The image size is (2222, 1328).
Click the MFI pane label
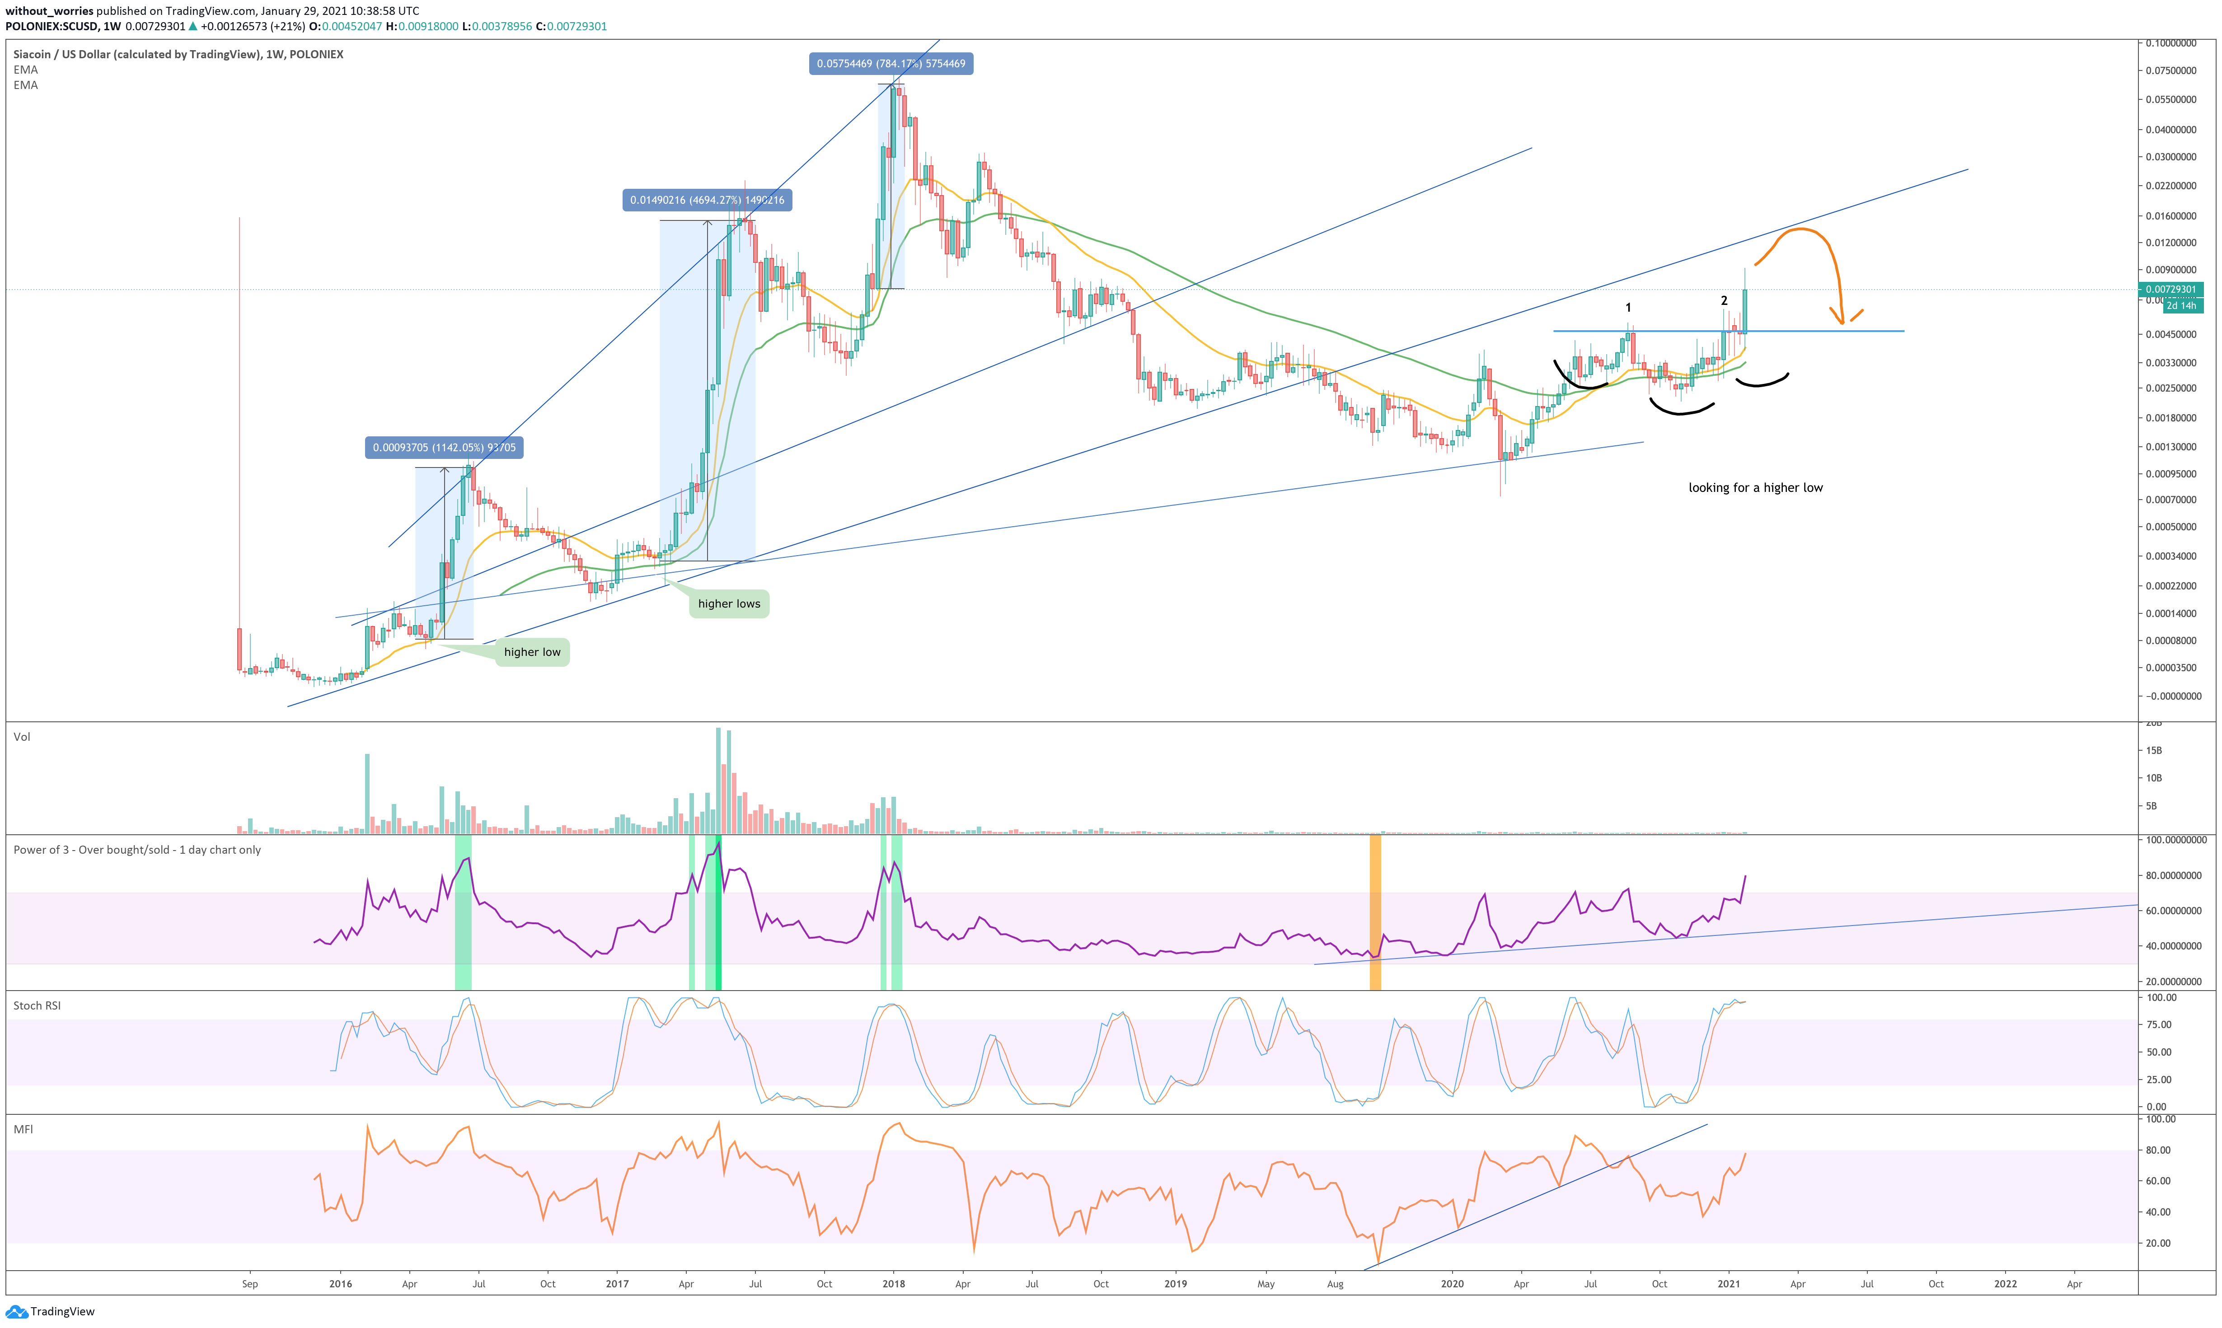click(23, 1129)
